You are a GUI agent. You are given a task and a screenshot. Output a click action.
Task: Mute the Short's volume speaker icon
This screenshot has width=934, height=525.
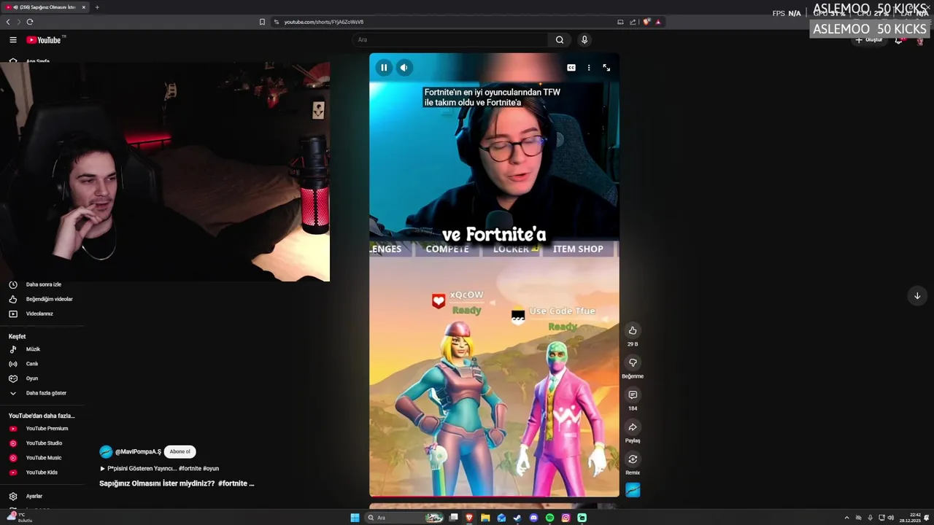[x=404, y=68]
